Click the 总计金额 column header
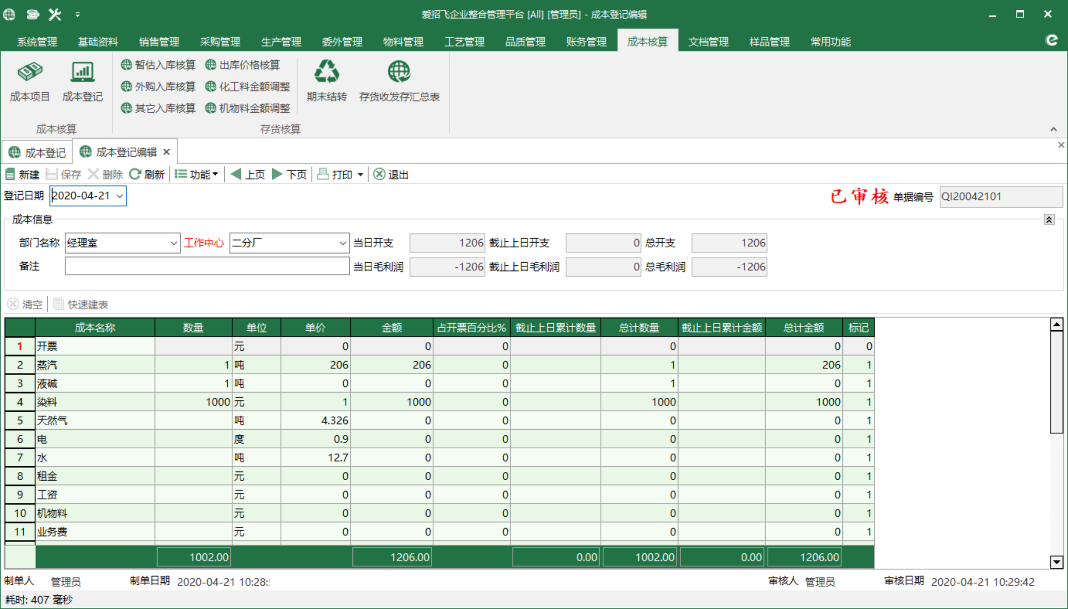 (x=804, y=328)
